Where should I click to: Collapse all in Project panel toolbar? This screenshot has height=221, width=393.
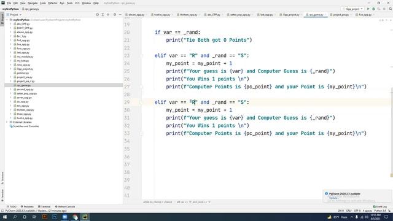pos(108,15)
